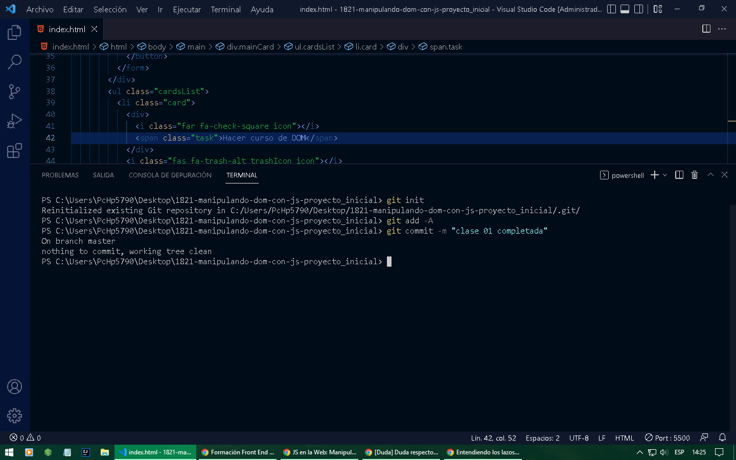This screenshot has width=736, height=460.
Task: Open editor More Actions ellipsis
Action: coord(722,29)
